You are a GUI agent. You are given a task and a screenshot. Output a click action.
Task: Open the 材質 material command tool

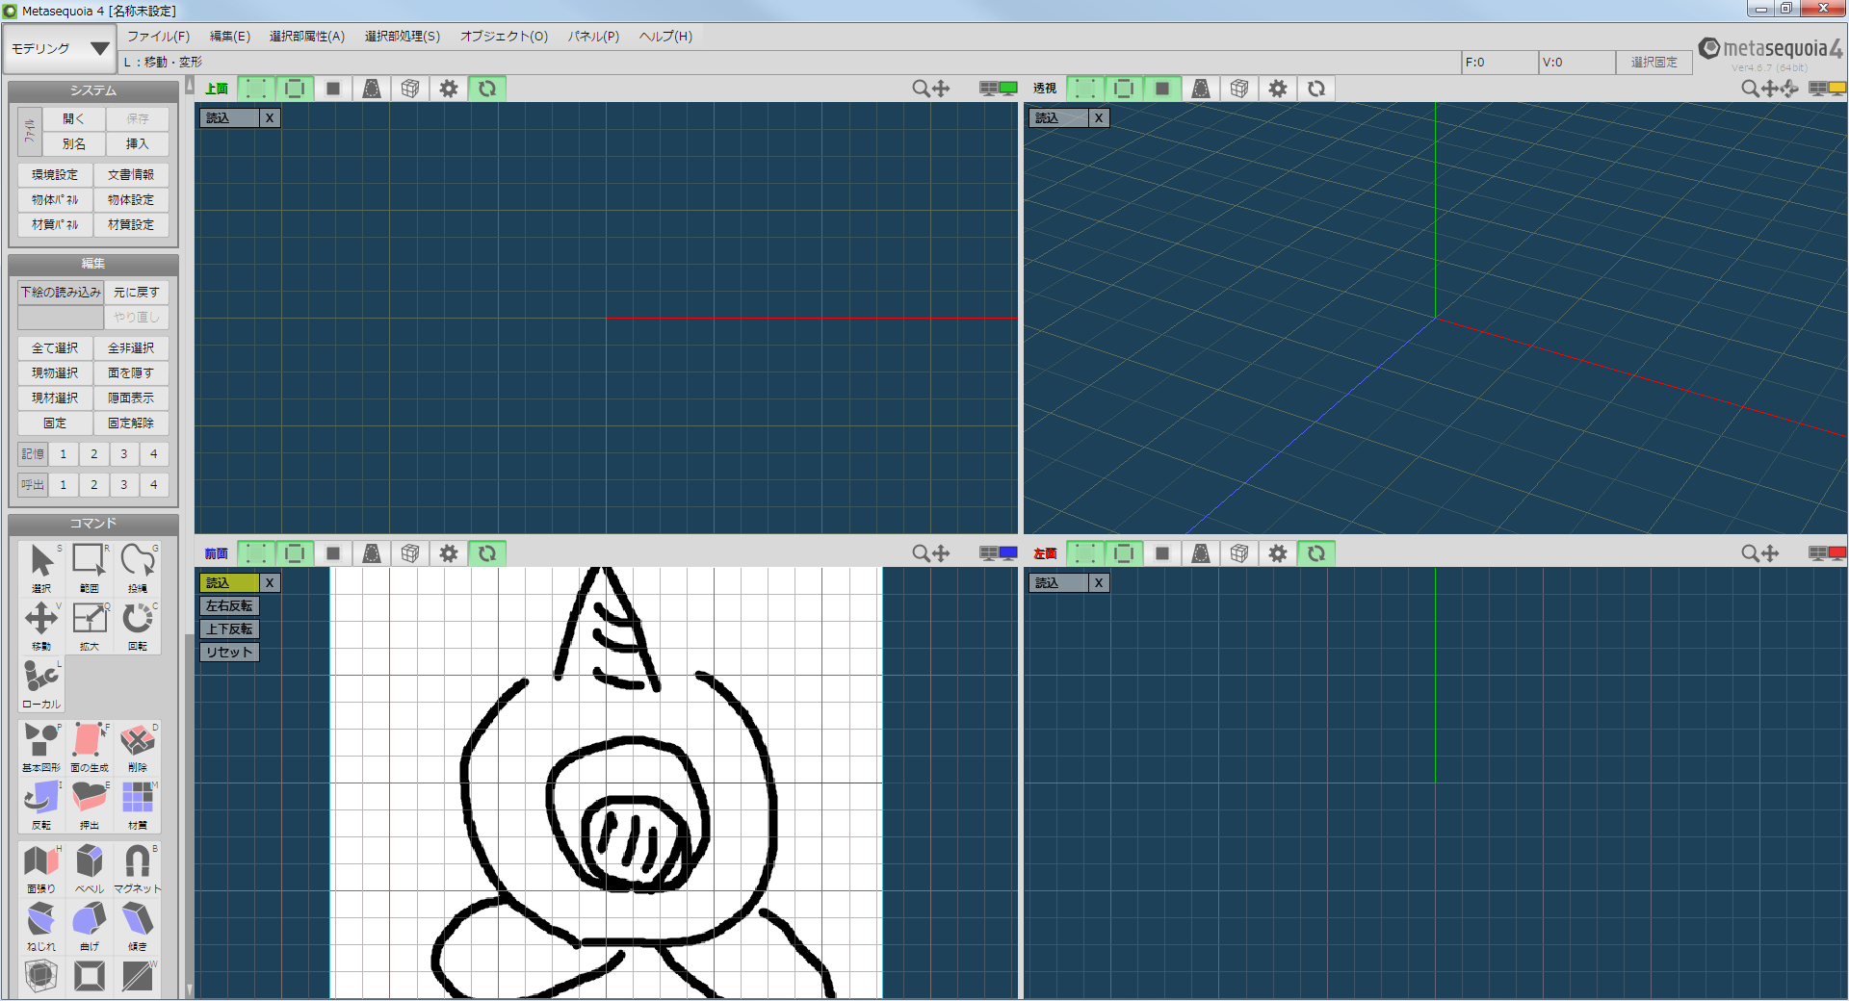click(x=138, y=805)
